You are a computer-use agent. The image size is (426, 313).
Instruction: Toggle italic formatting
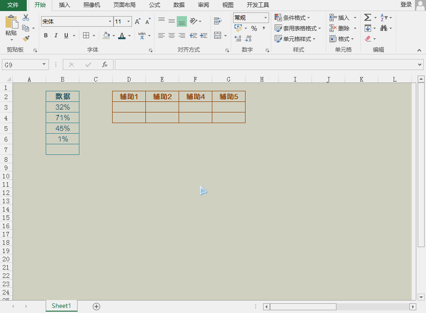tap(56, 35)
